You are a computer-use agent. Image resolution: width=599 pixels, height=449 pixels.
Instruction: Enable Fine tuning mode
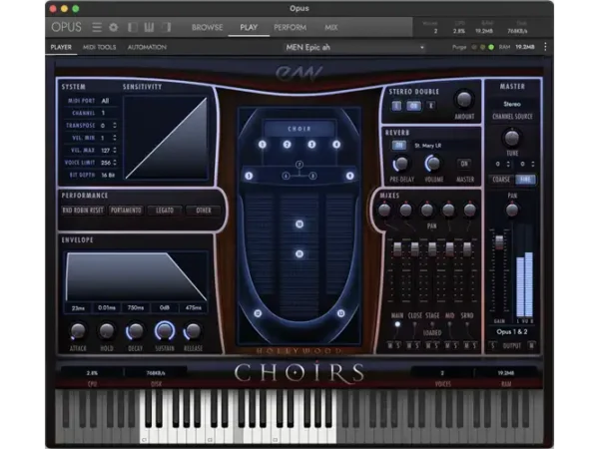(526, 180)
